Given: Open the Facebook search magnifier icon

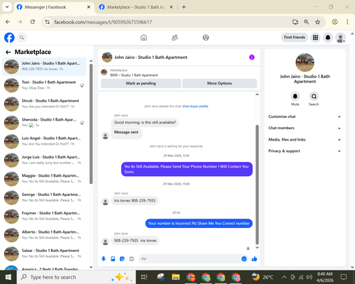Looking at the screenshot, I should tap(22, 38).
